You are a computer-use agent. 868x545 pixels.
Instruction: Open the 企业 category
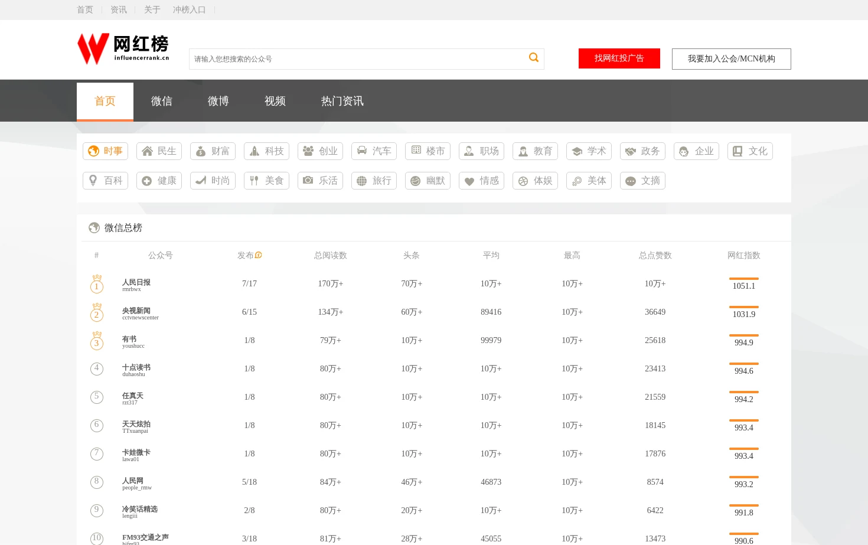pos(696,151)
